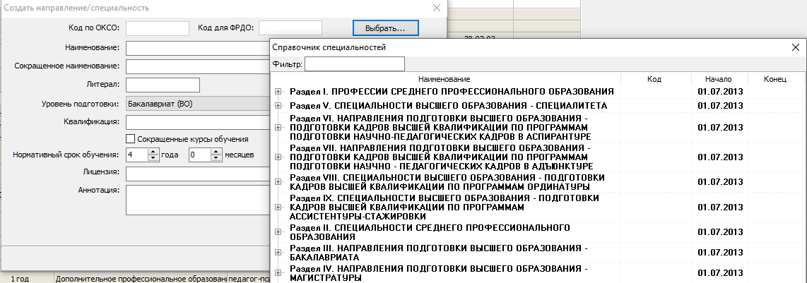
Task: Enable Сокращенные курсы обучения checkbox
Action: 130,138
